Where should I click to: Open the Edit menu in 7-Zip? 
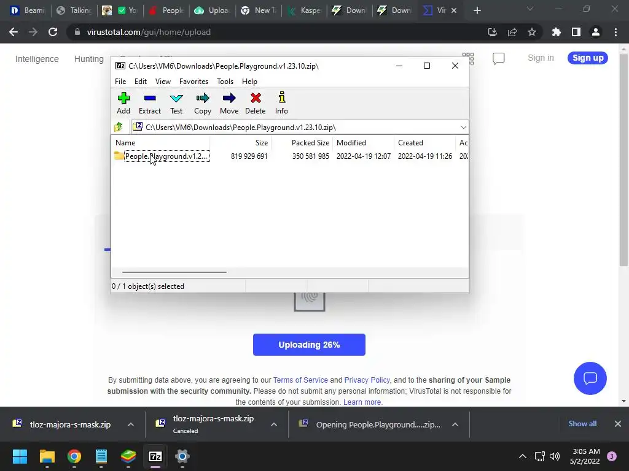point(141,82)
